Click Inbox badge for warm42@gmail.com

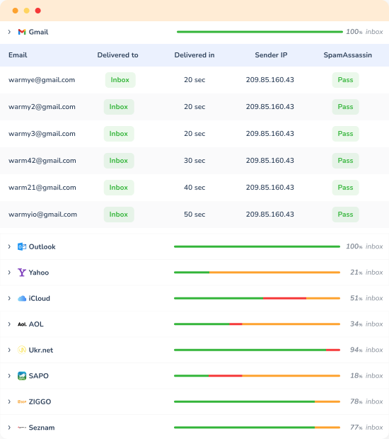point(119,161)
